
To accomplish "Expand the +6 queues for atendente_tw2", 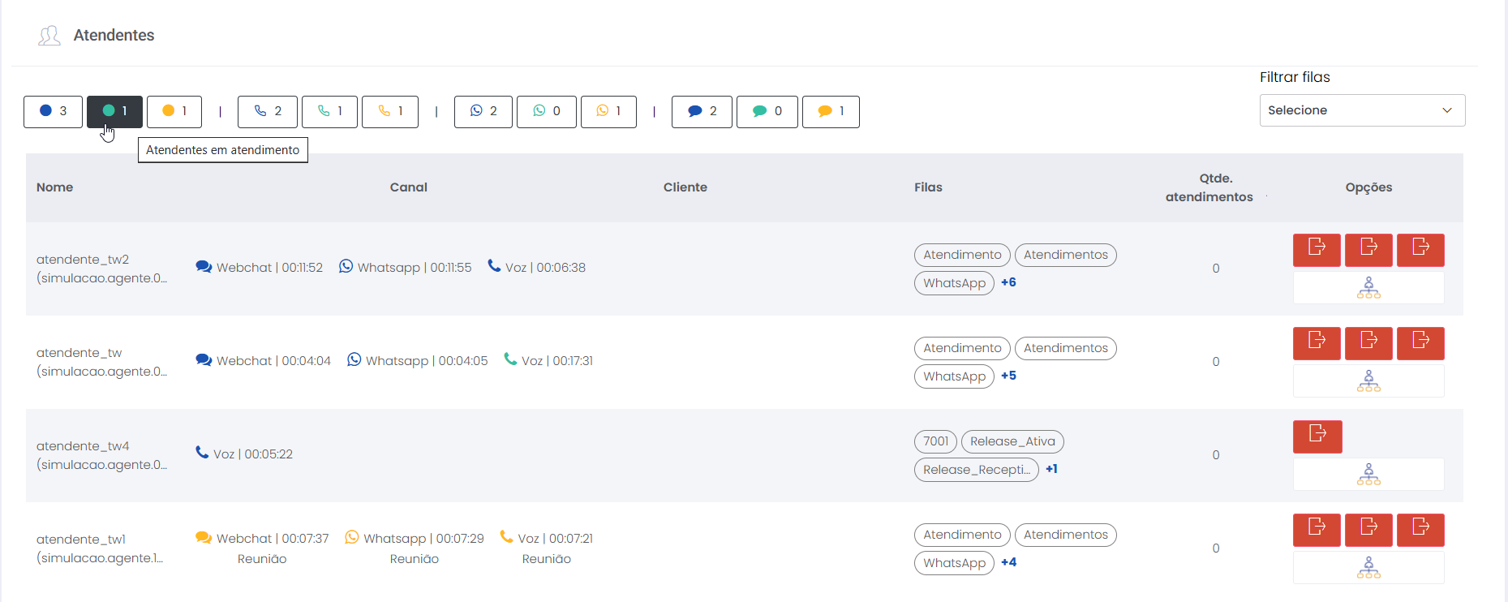I will (x=1008, y=282).
